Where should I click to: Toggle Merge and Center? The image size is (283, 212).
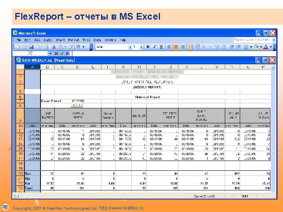click(x=189, y=47)
